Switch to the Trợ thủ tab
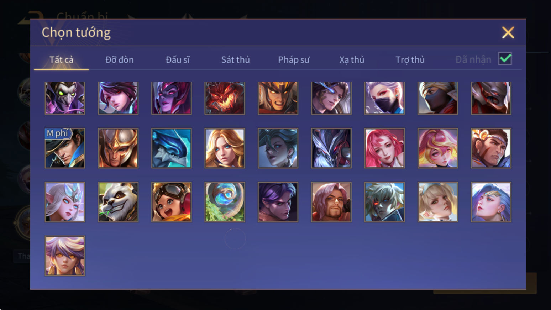Viewport: 551px width, 310px height. [x=410, y=59]
